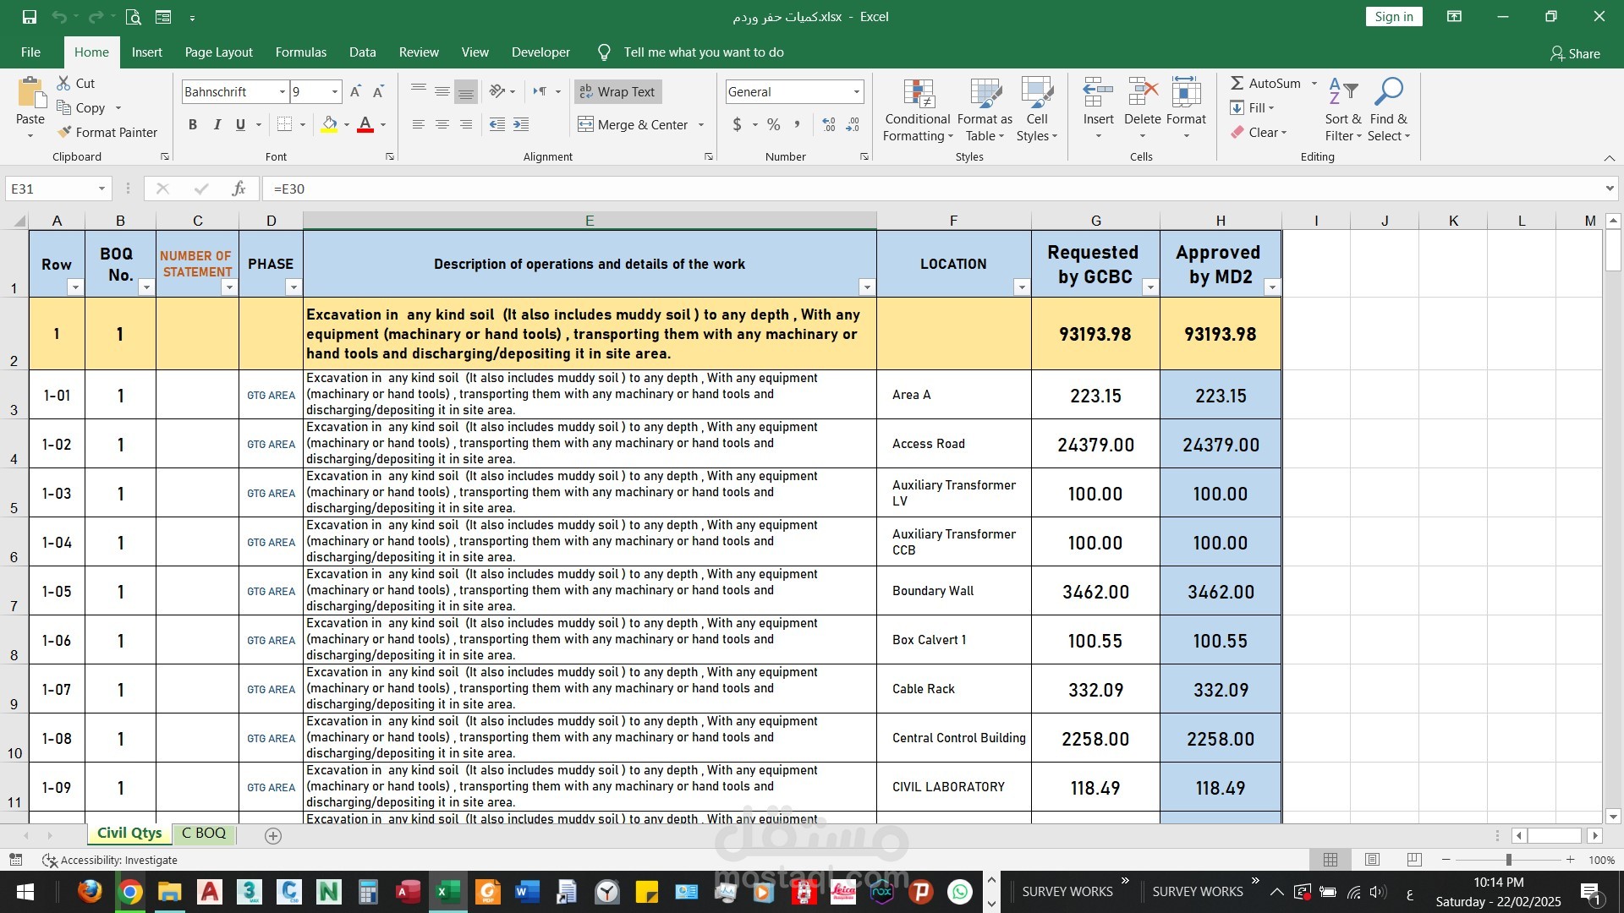Open filter dropdown for Description column
The height and width of the screenshot is (913, 1624).
pos(867,287)
